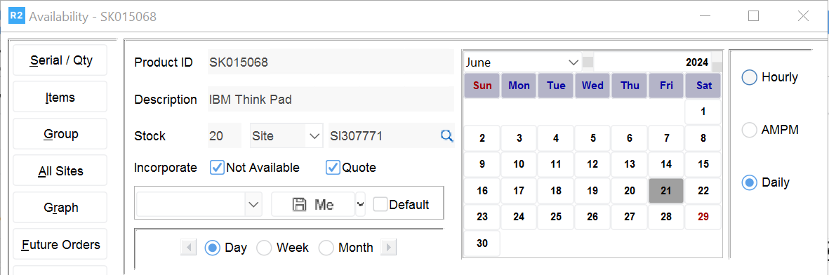Screen dimensions: 829x275
Task: Click the Sun day header
Action: tap(482, 86)
